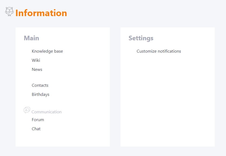View the Birthdays page

pyautogui.click(x=41, y=95)
